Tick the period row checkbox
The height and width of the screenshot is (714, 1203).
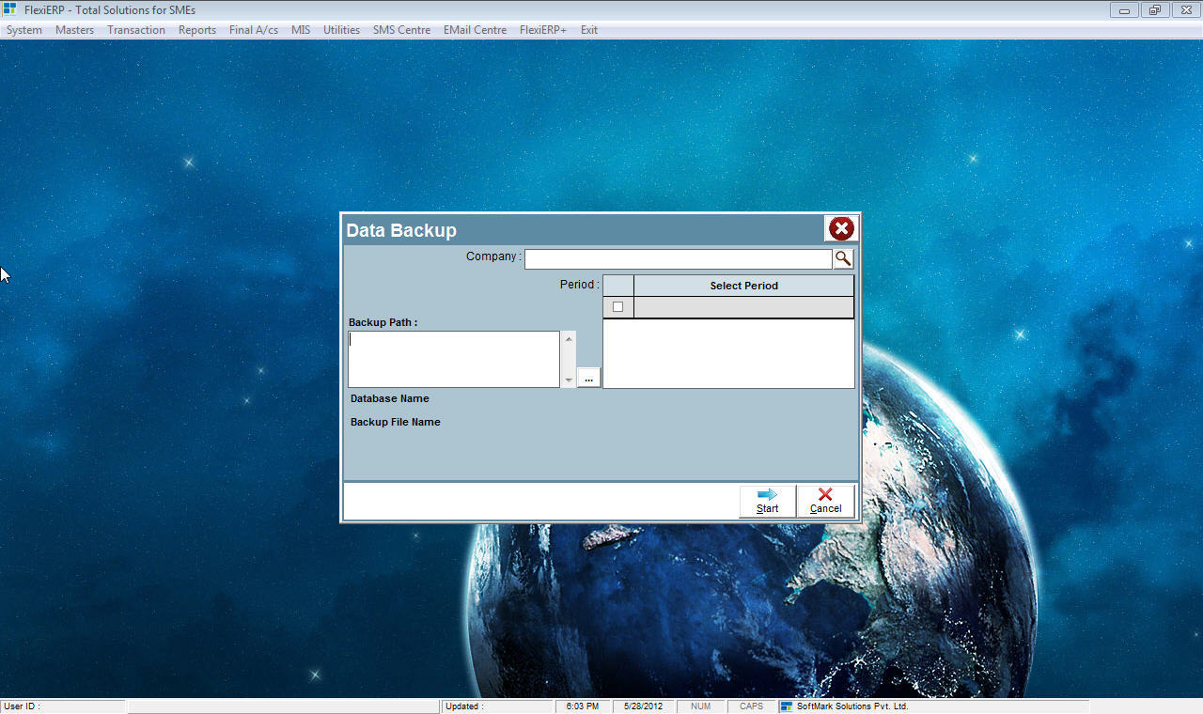click(x=617, y=306)
